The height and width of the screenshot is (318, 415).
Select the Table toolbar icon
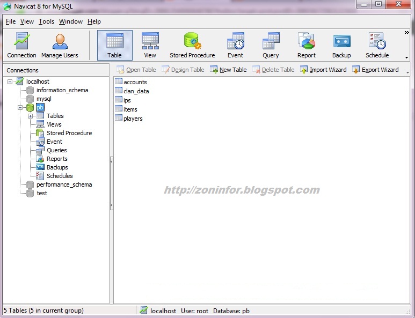coord(114,45)
